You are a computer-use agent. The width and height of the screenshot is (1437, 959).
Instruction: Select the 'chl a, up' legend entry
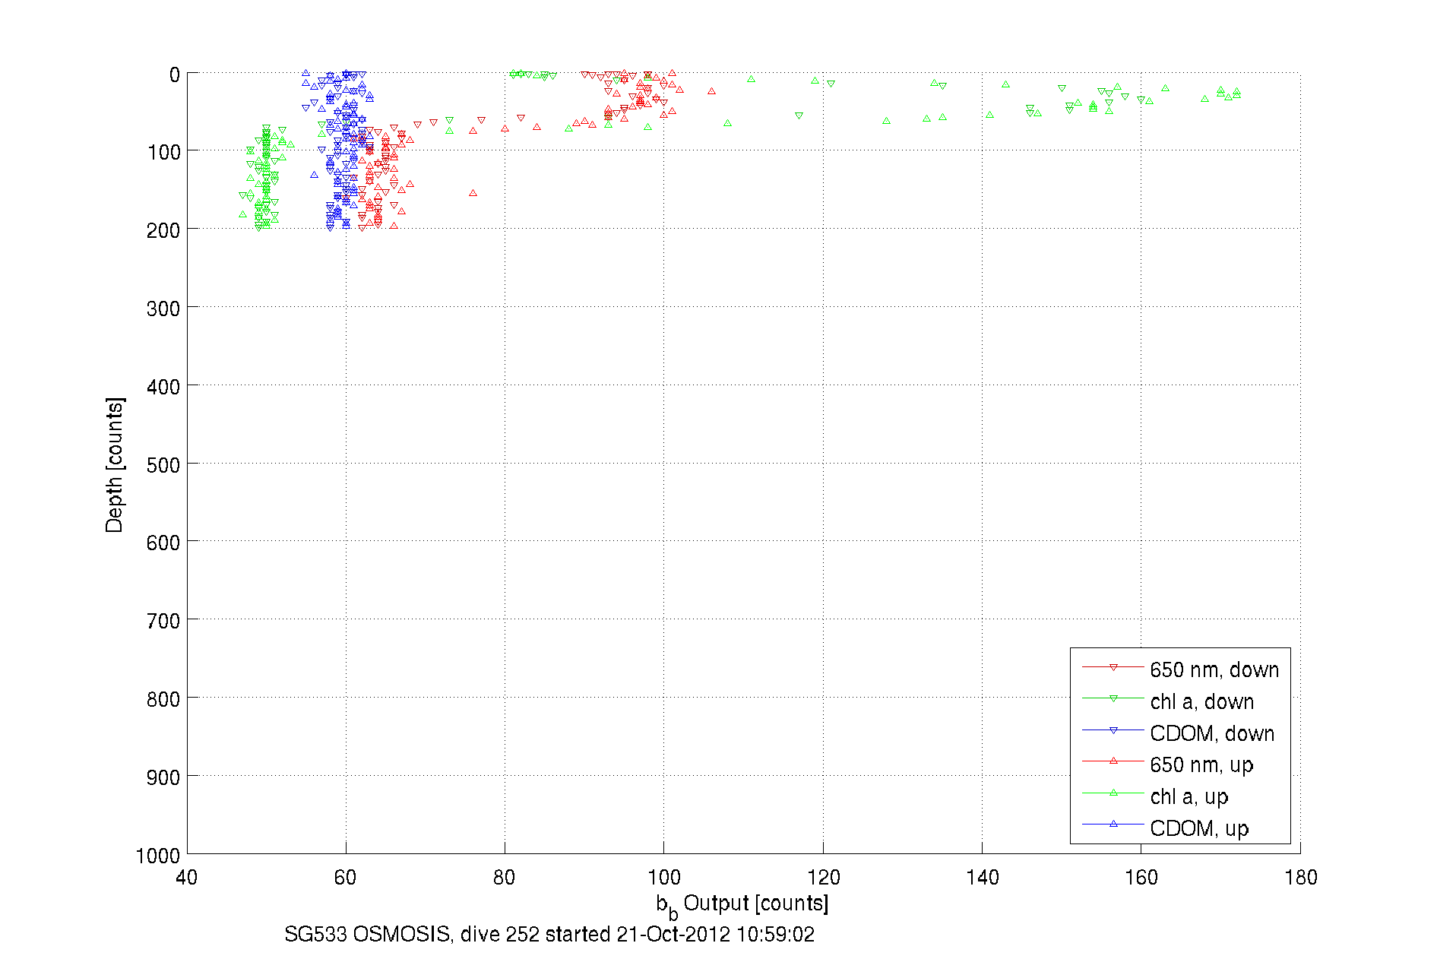[1155, 796]
